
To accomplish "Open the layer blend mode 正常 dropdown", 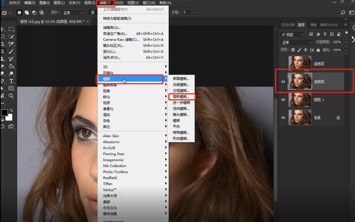I will tap(297, 42).
